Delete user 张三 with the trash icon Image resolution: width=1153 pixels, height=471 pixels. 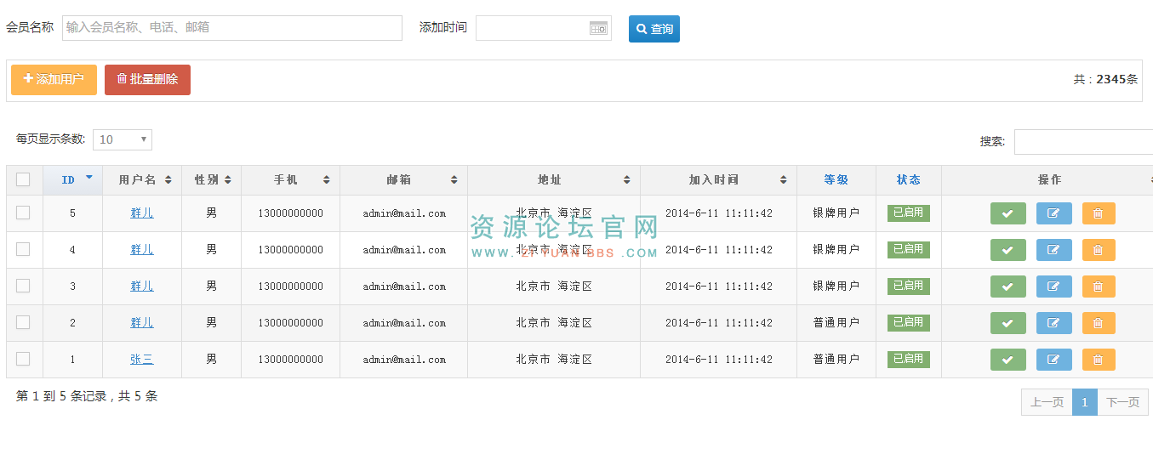(1099, 360)
